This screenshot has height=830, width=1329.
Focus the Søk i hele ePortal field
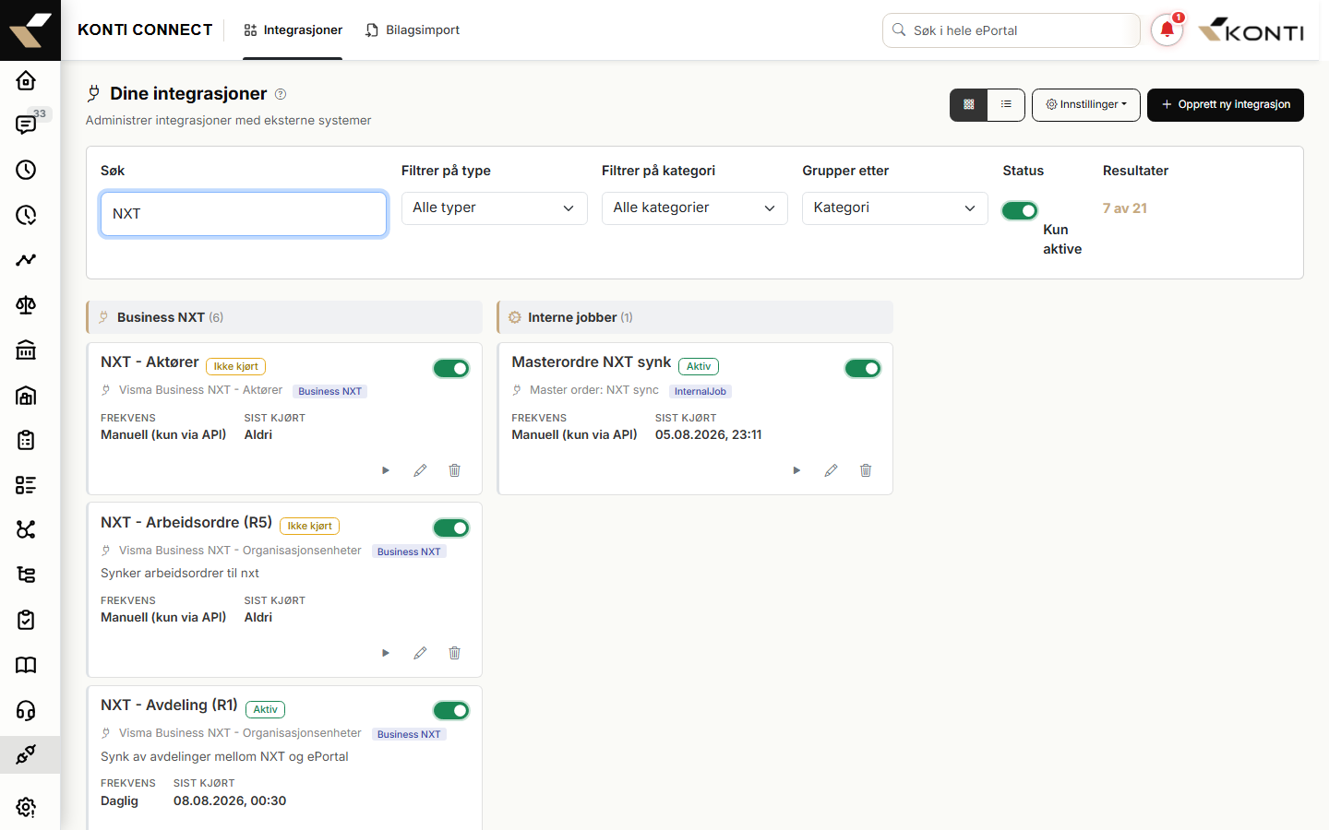coord(1012,30)
